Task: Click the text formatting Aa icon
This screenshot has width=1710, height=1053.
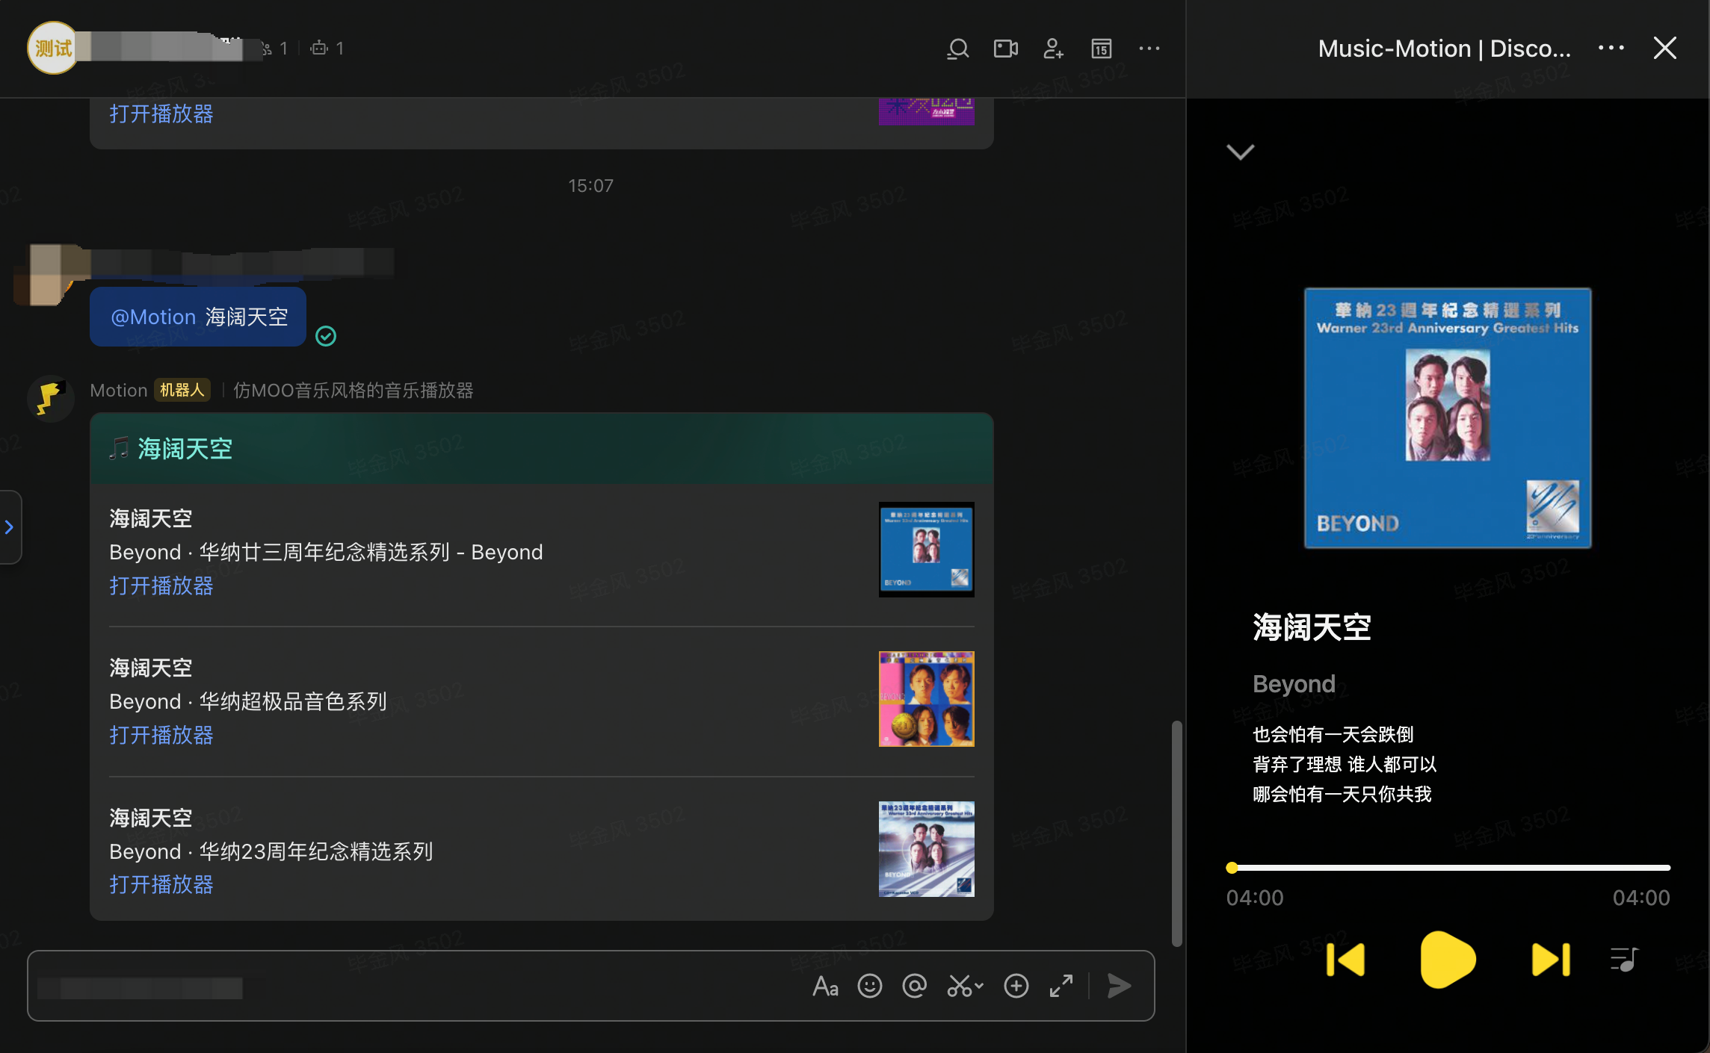Action: coord(825,987)
